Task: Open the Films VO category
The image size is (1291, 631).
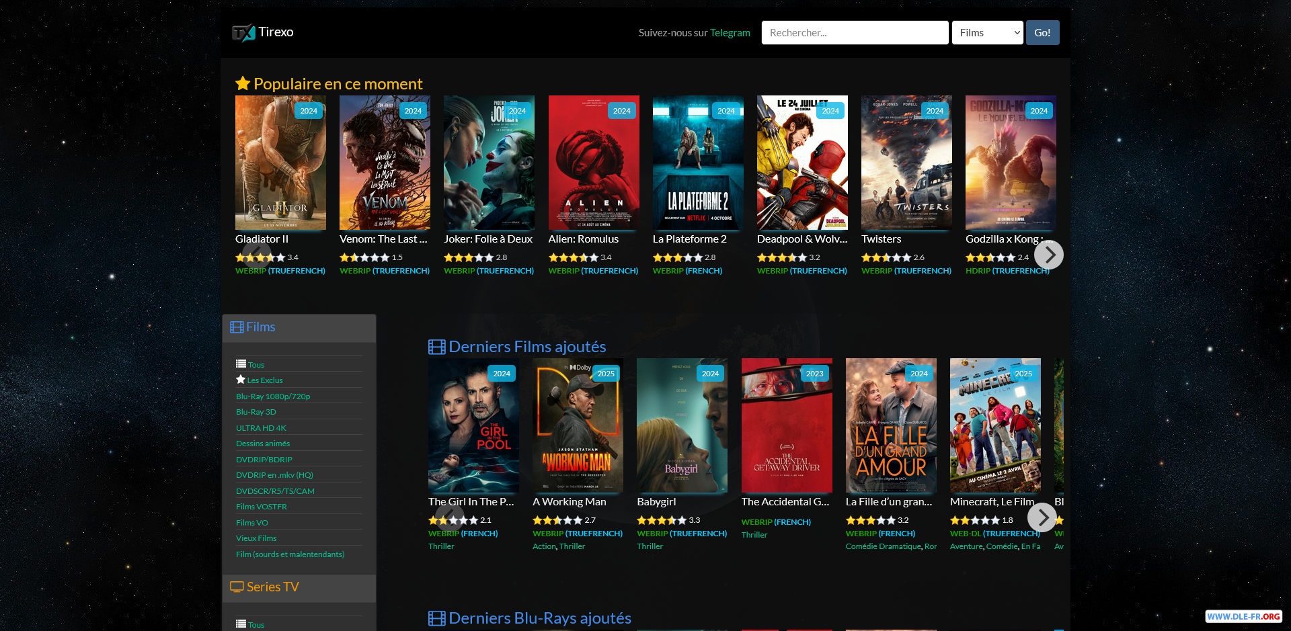Action: click(x=252, y=523)
